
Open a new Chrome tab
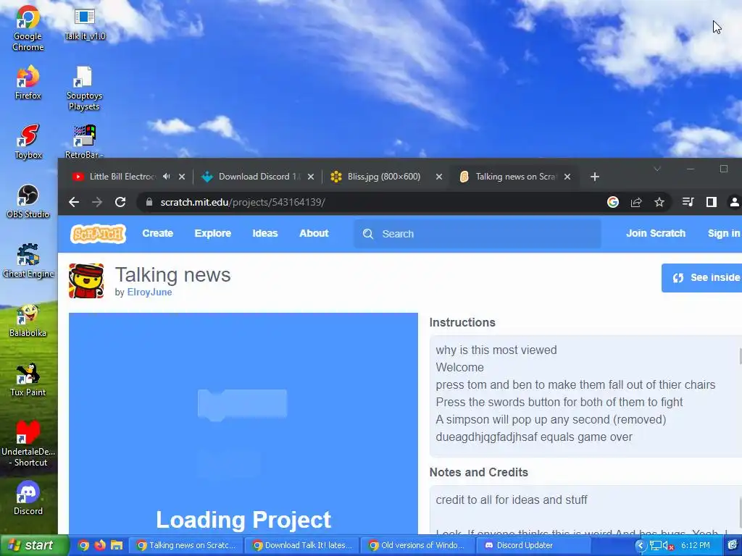tap(595, 177)
